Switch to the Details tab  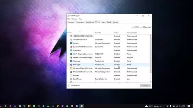click(x=109, y=22)
